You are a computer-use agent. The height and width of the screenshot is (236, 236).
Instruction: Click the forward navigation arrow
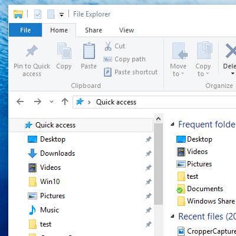[38, 101]
